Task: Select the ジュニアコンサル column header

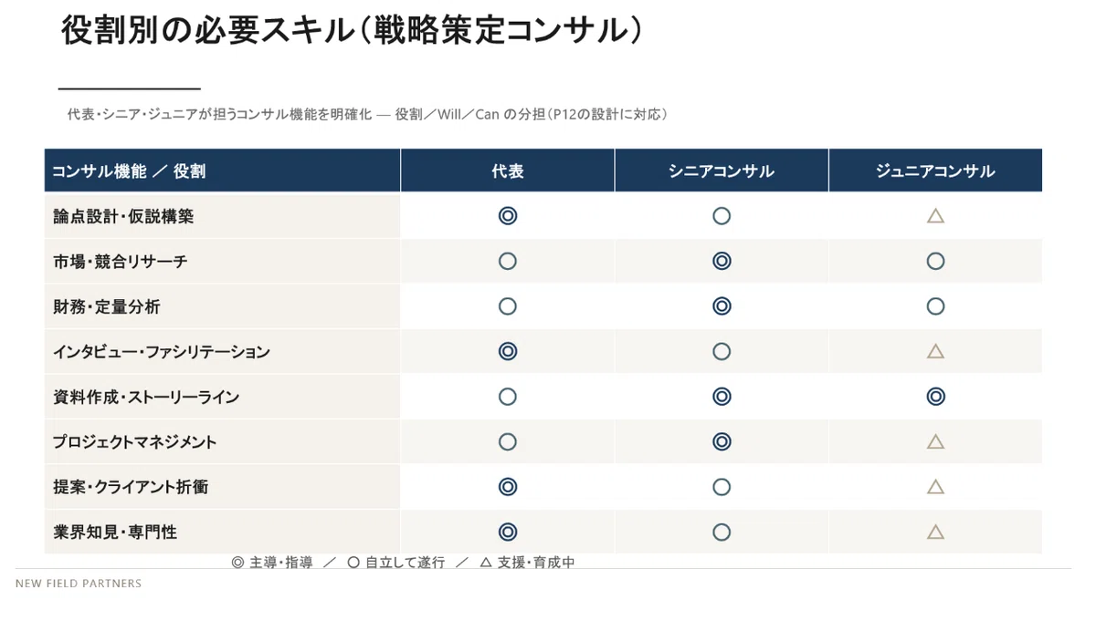Action: coord(935,171)
